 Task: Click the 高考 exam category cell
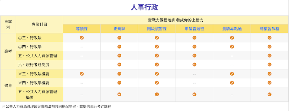[x=8, y=51]
